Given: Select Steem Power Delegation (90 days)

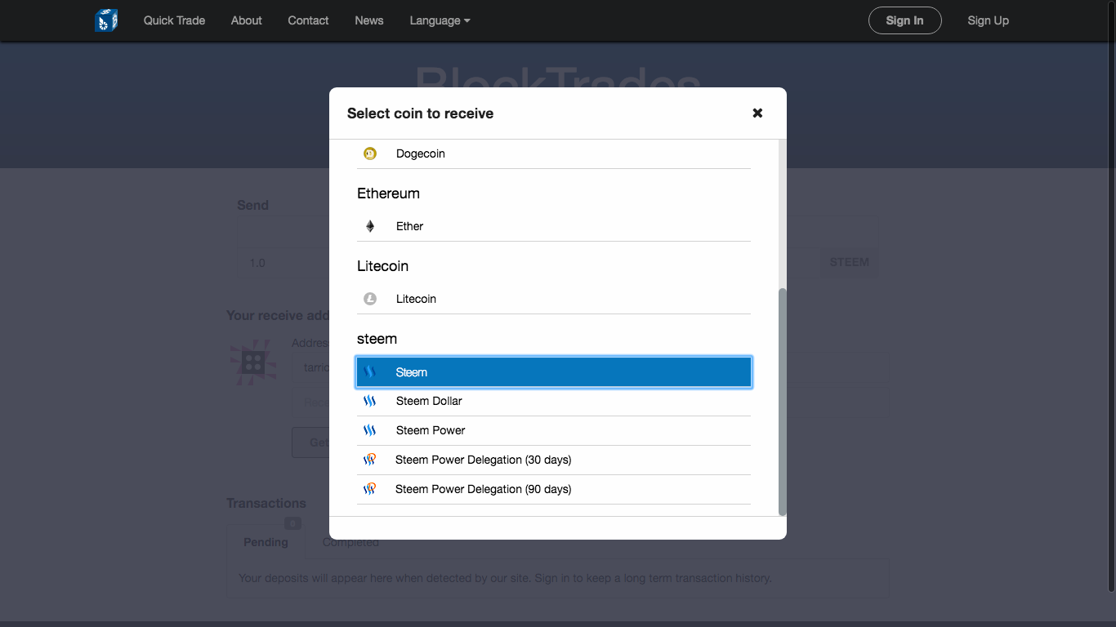Looking at the screenshot, I should coord(554,489).
